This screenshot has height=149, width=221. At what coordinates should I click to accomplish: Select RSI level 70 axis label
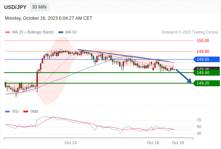pyautogui.click(x=199, y=120)
